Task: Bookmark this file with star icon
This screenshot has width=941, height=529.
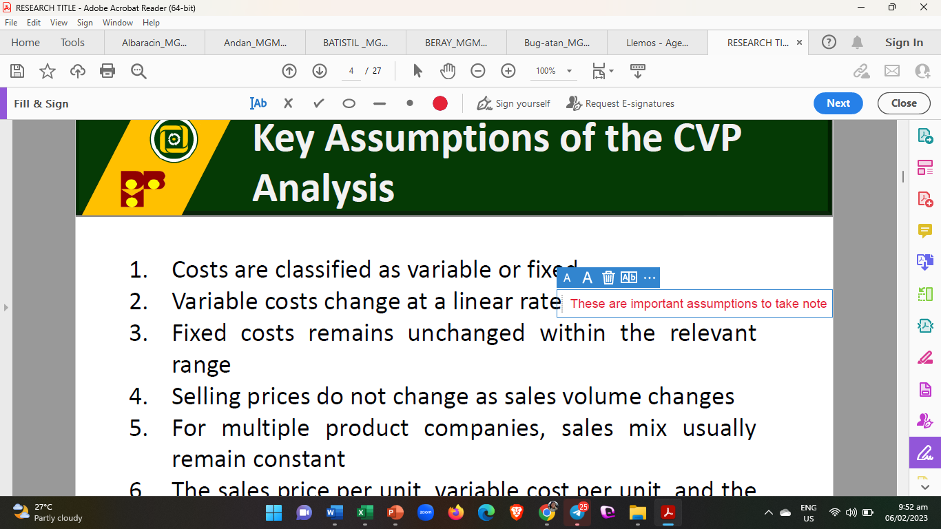Action: (x=48, y=71)
